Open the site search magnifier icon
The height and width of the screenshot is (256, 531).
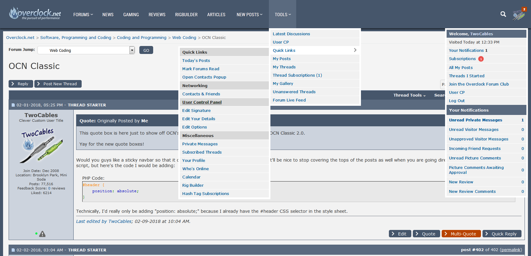(x=503, y=14)
